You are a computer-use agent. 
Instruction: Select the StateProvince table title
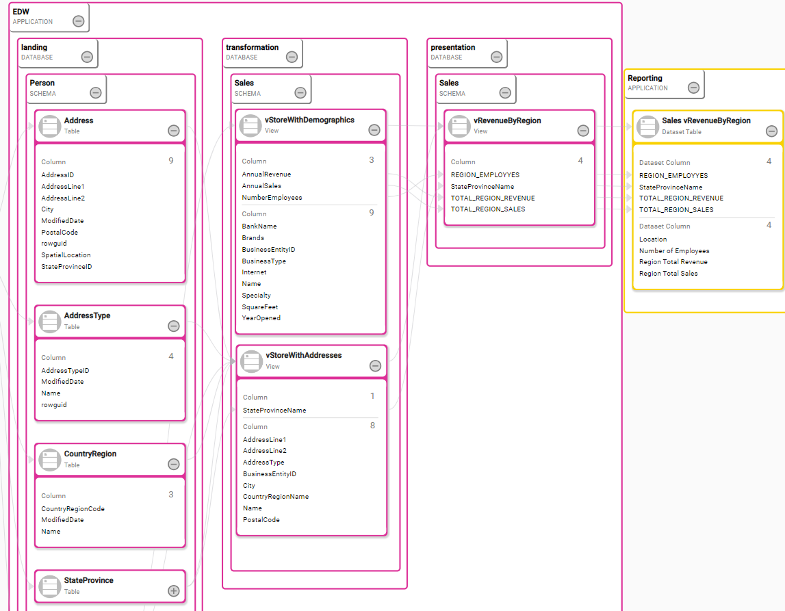pyautogui.click(x=88, y=580)
